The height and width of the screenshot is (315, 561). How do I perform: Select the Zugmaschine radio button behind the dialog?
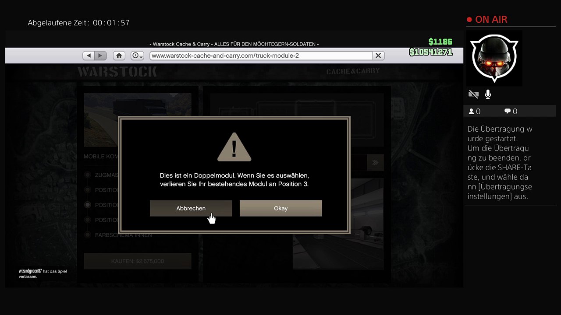pos(88,175)
